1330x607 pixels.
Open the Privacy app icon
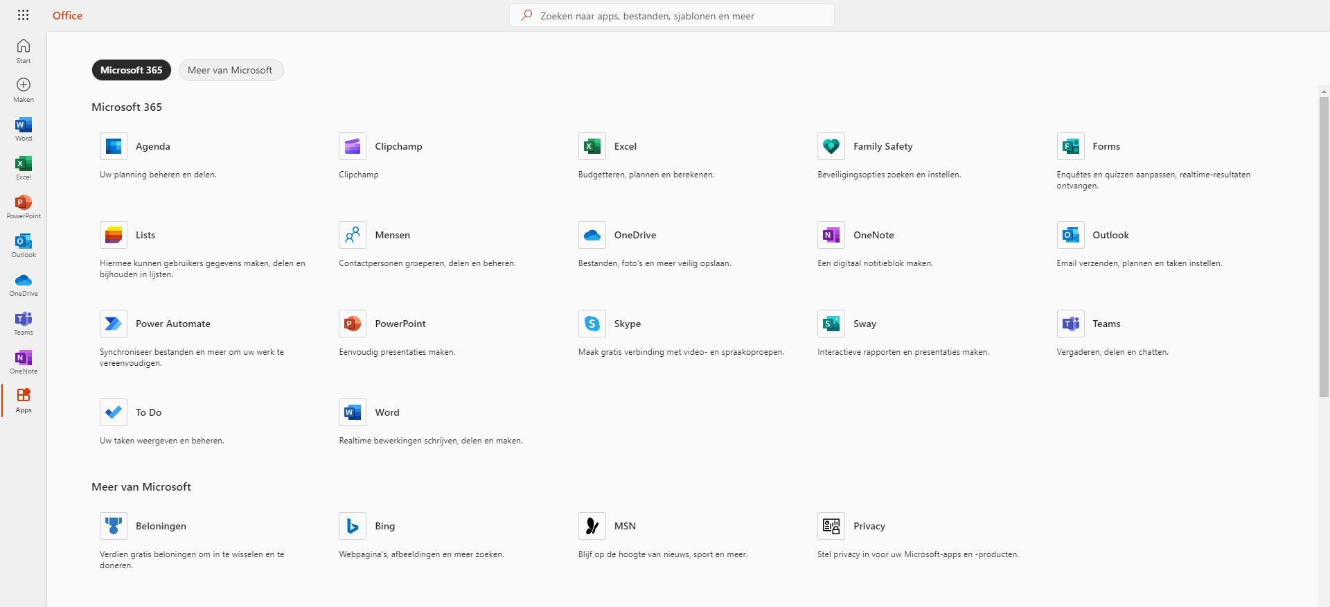click(831, 526)
